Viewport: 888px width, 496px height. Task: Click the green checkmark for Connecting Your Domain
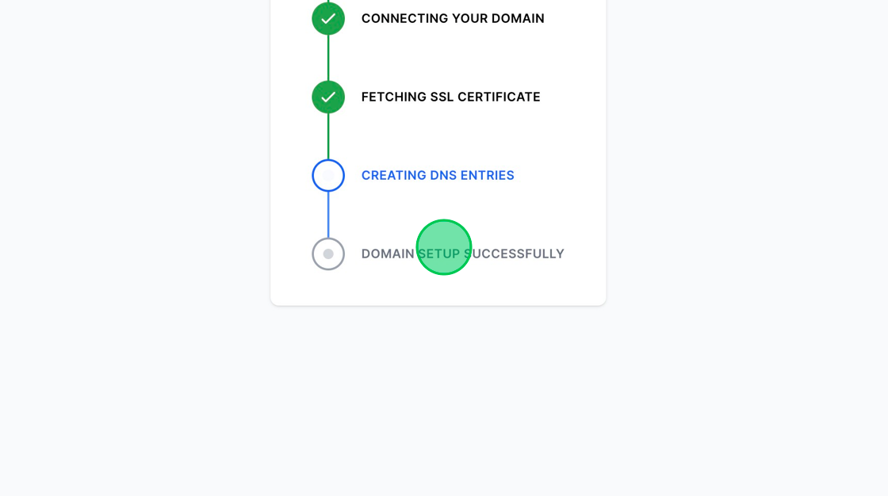[x=328, y=18]
